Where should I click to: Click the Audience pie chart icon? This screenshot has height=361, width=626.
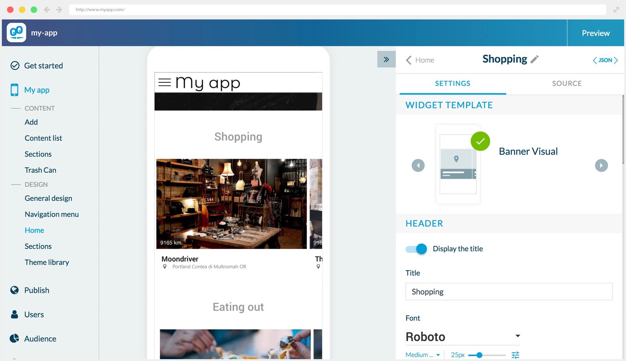pos(15,338)
